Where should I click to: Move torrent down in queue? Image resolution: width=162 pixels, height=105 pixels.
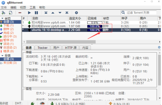click(60, 13)
